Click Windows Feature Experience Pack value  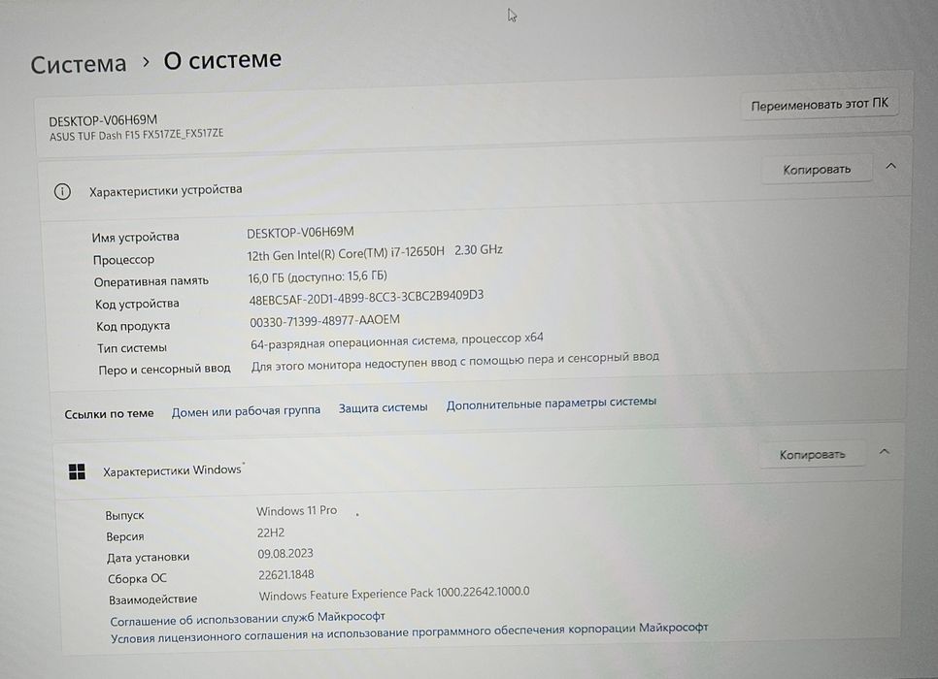coord(394,594)
